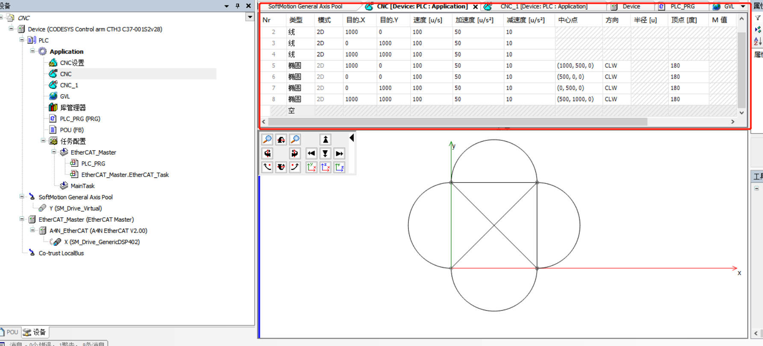Image resolution: width=763 pixels, height=346 pixels.
Task: Select MainTask in task configuration
Action: pyautogui.click(x=82, y=186)
